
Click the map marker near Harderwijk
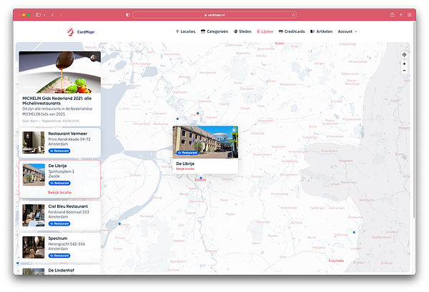(119, 224)
